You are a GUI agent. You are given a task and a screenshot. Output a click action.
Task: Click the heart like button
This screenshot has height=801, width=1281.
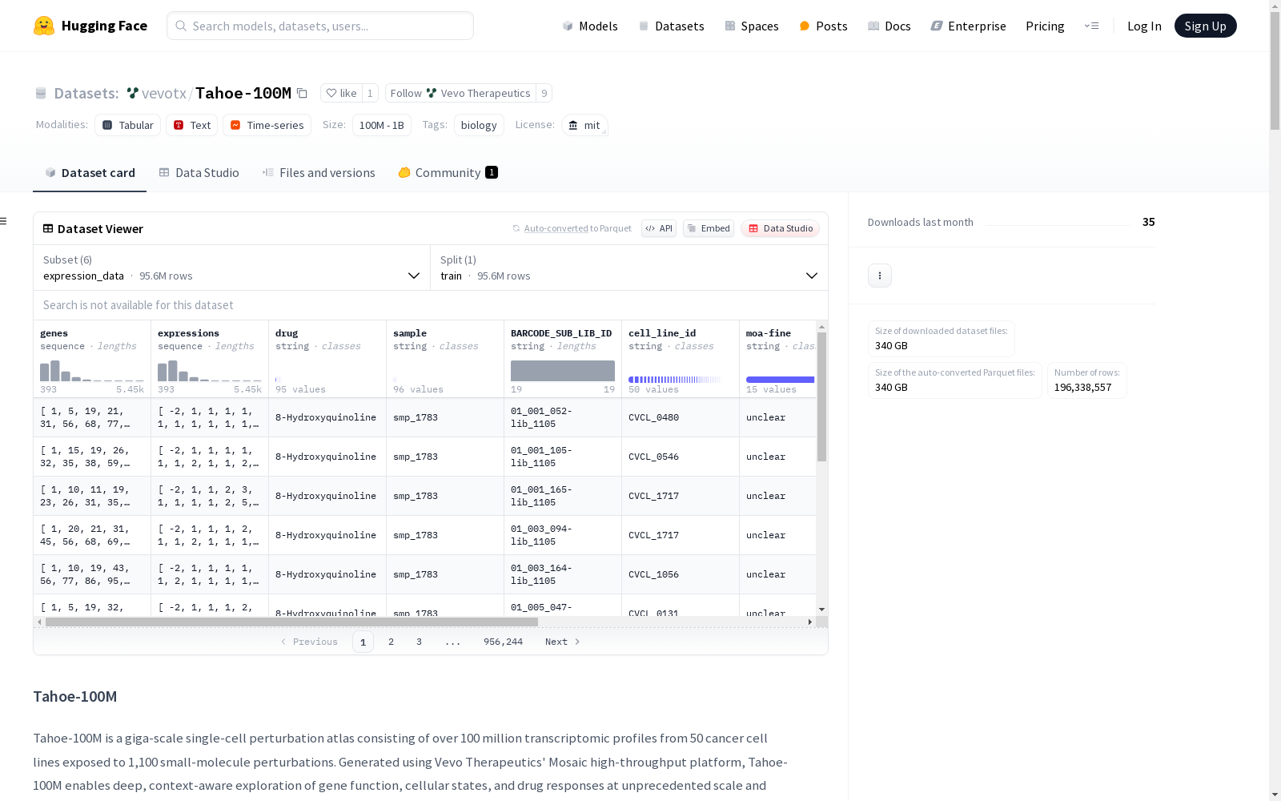342,93
